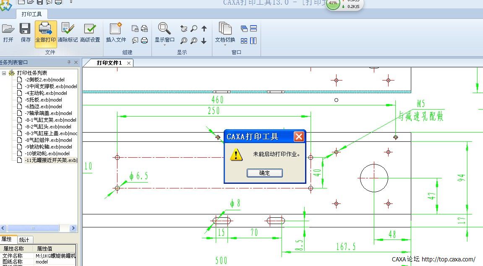483x266 pixels.
Task: Click 确定 in the error dialog
Action: (x=264, y=173)
